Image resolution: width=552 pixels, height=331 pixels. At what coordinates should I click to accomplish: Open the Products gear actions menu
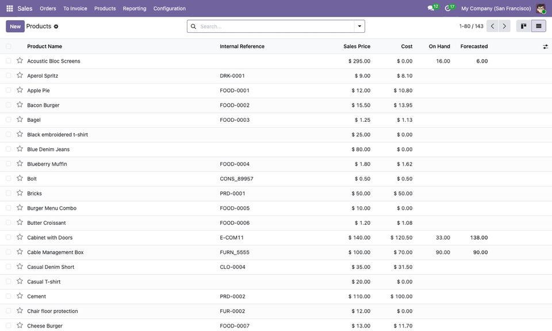(x=56, y=26)
